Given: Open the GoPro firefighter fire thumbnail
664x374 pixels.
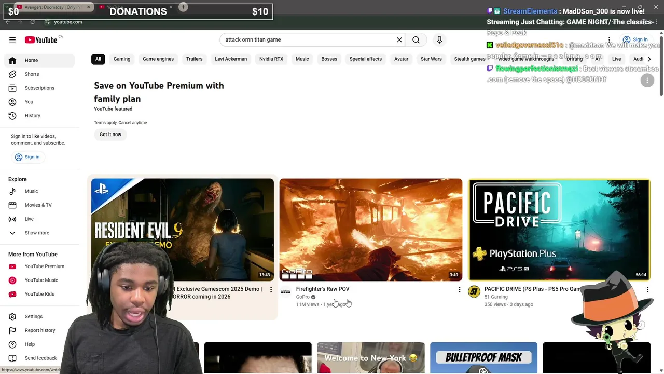Looking at the screenshot, I should pos(371,230).
